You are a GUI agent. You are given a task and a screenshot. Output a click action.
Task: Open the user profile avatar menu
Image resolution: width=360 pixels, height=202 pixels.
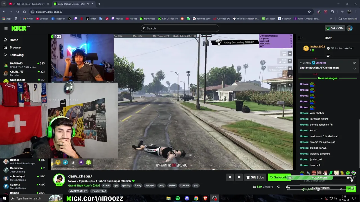350,28
